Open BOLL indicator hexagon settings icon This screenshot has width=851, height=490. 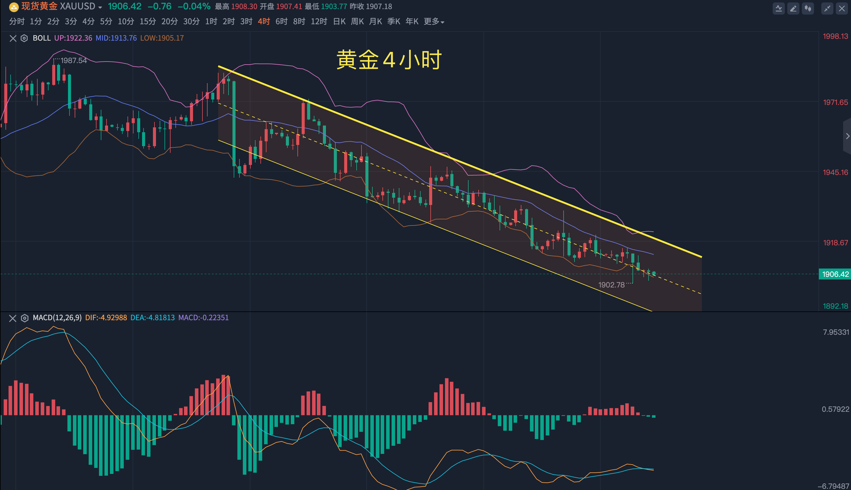coord(24,38)
